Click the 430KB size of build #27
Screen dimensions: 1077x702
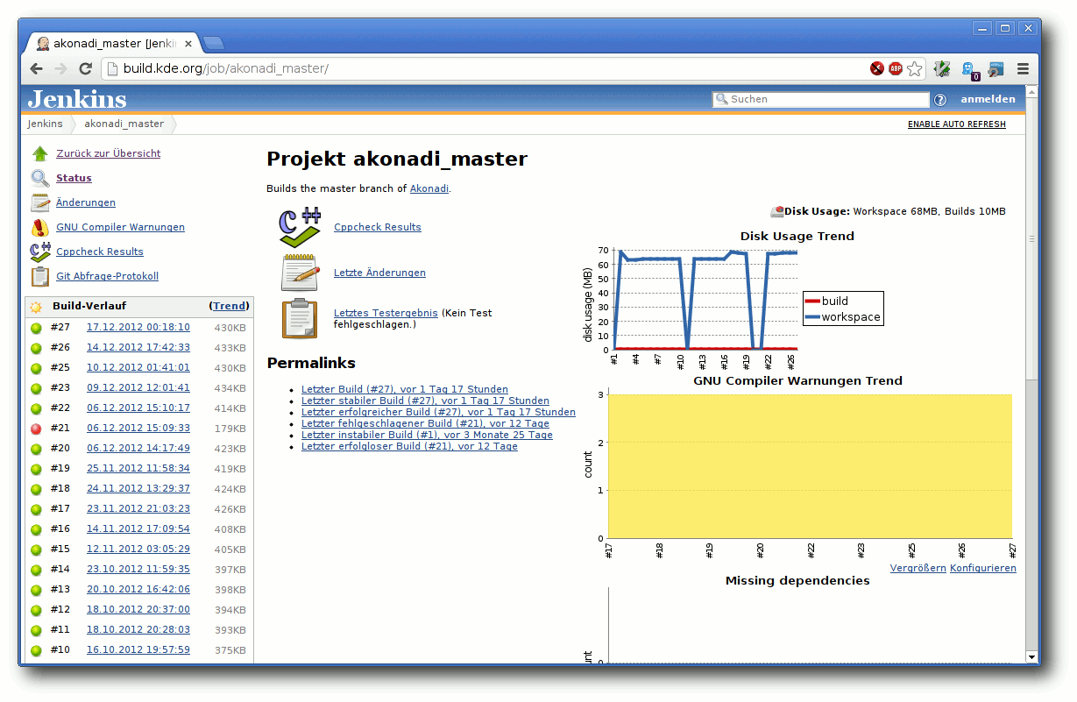(x=230, y=327)
